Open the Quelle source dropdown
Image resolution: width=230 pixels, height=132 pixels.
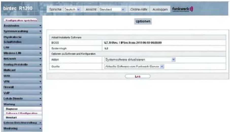coord(134,67)
